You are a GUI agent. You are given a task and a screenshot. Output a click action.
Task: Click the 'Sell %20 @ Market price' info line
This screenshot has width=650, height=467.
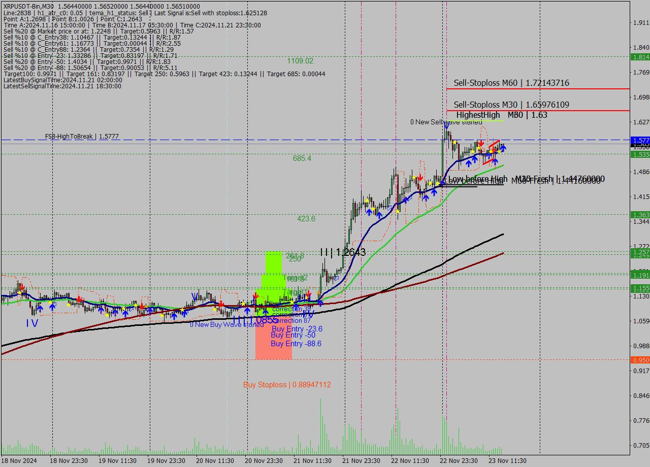click(x=99, y=31)
